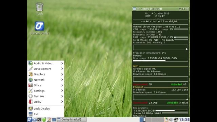217x122 pixels.
Task: Open the volume speaker tray icon
Action: tap(171, 120)
